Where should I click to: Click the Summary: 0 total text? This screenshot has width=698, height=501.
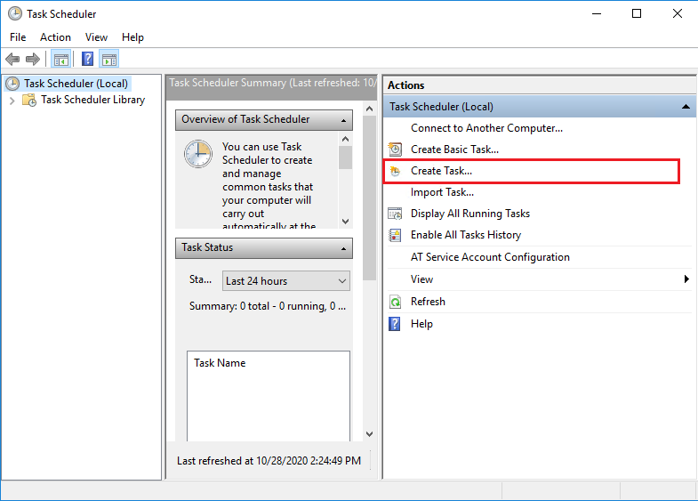(268, 306)
